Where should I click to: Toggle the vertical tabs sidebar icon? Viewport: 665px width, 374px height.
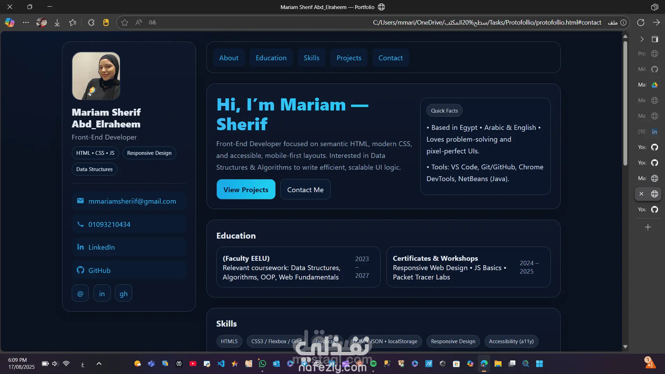[655, 39]
